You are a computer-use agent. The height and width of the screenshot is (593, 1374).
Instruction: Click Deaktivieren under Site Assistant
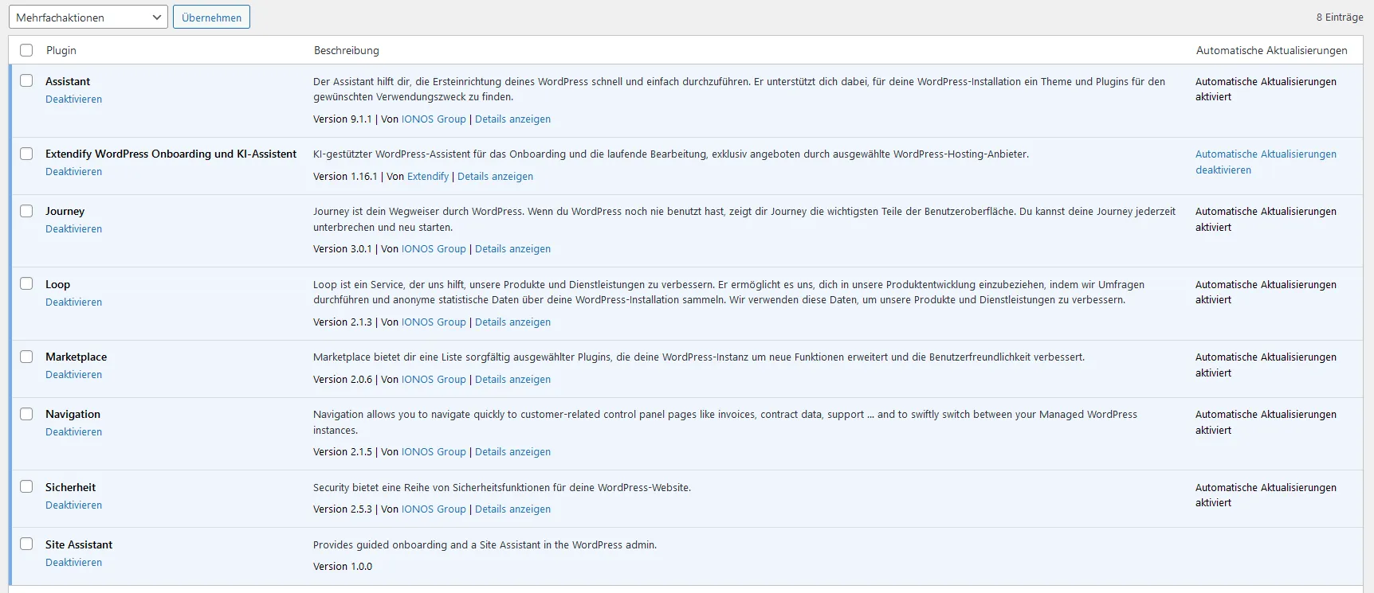tap(73, 563)
